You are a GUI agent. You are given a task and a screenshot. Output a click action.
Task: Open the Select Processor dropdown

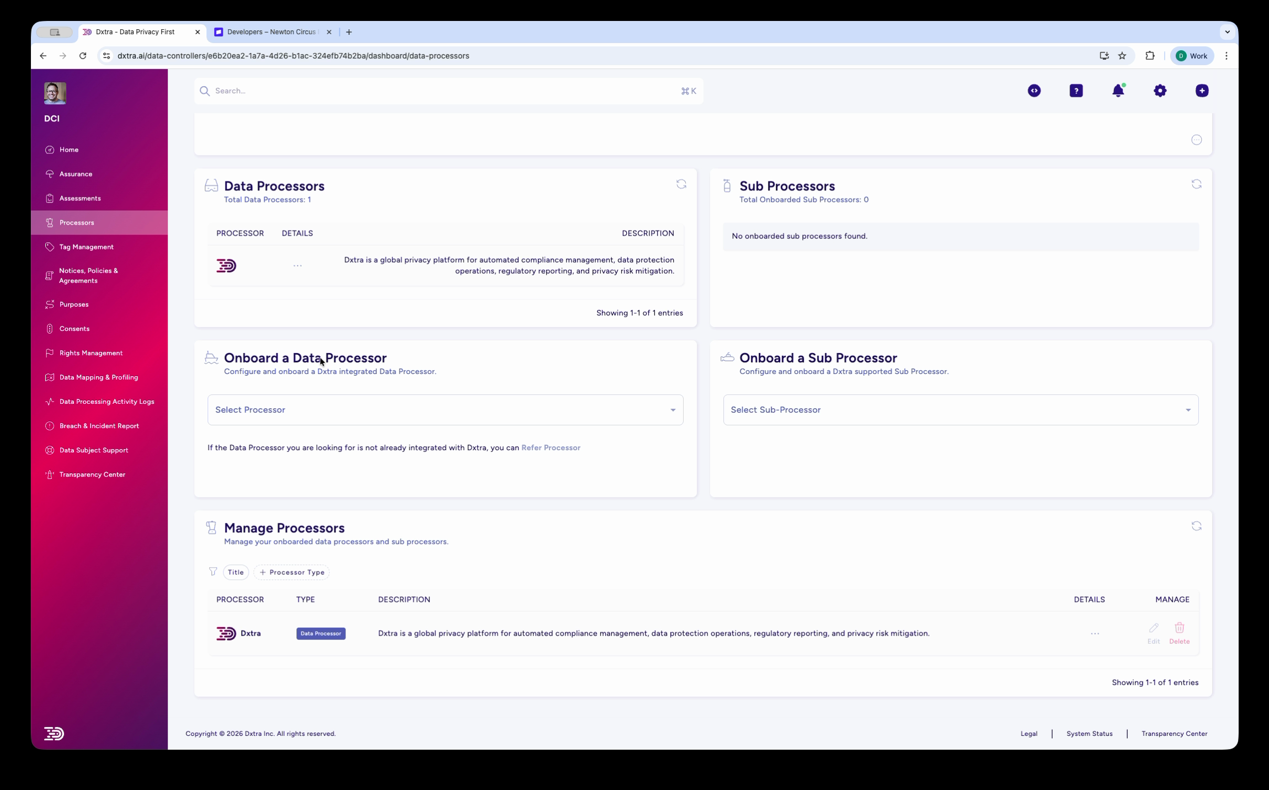(x=445, y=409)
